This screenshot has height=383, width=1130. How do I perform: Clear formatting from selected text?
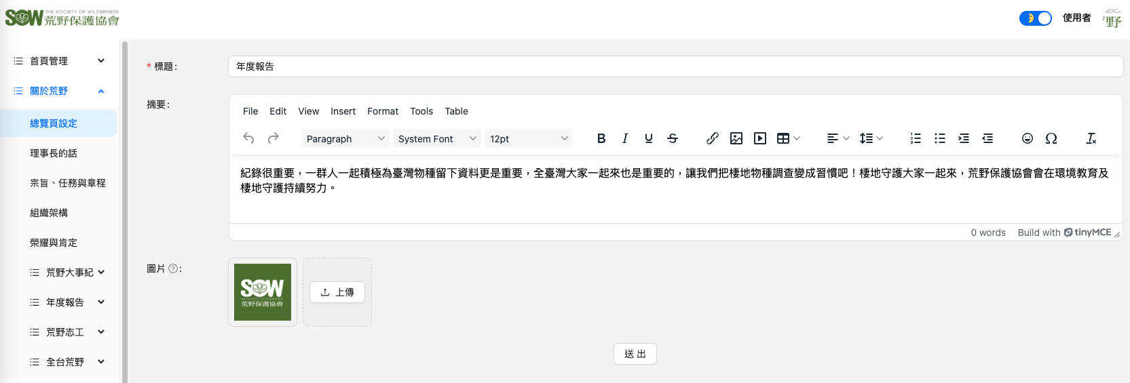pyautogui.click(x=1091, y=138)
